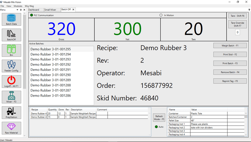Click the Tare Override Shift F7 button

238,24
